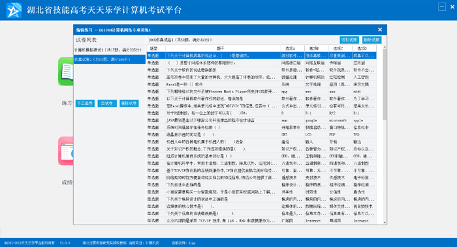Click the 删除试题 button
The width and height of the screenshot is (457, 247).
371,40
